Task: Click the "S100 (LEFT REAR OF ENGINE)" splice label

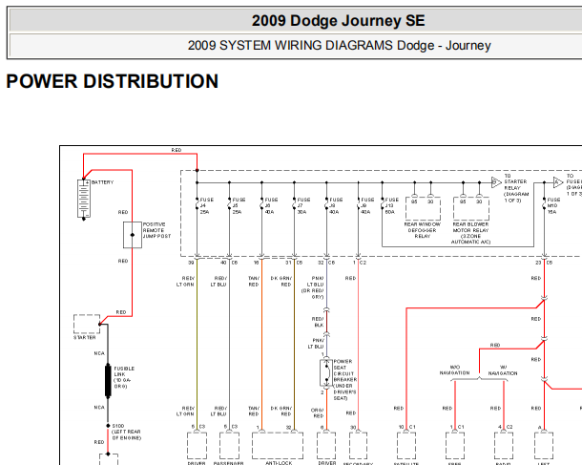Action: (x=127, y=432)
